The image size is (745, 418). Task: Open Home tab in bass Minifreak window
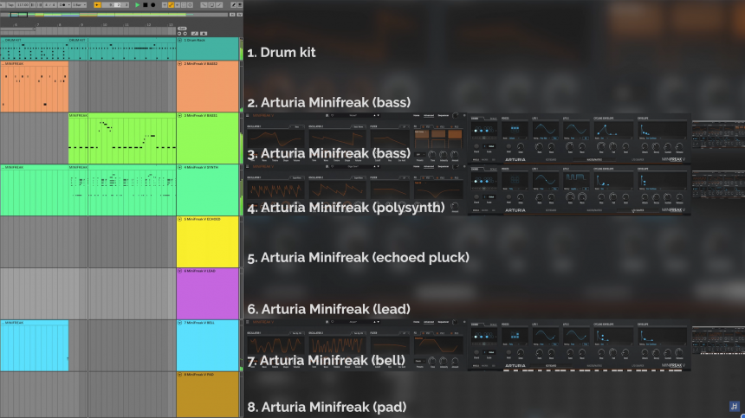click(x=416, y=115)
